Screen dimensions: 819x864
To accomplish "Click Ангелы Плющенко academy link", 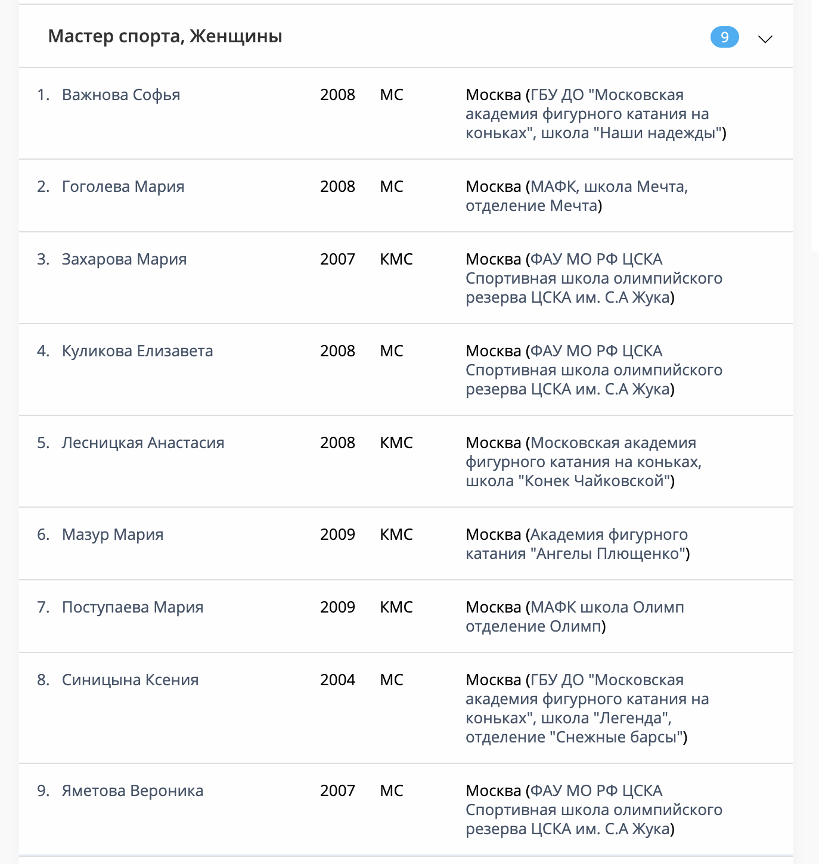I will 608,535.
